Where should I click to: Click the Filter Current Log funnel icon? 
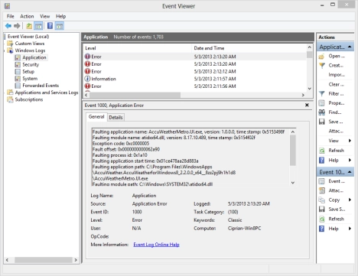322,94
